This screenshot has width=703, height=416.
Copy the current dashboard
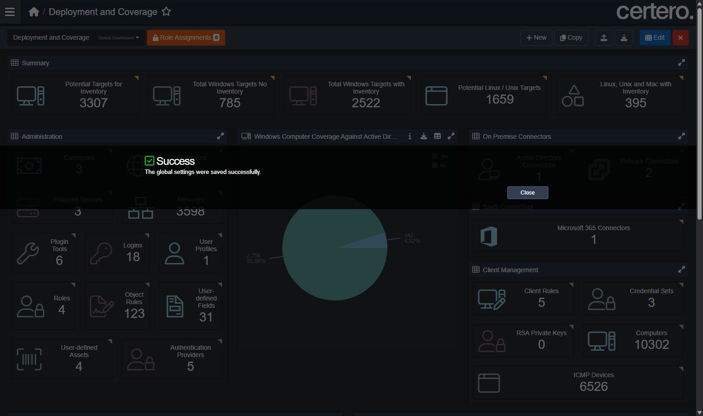coord(571,37)
